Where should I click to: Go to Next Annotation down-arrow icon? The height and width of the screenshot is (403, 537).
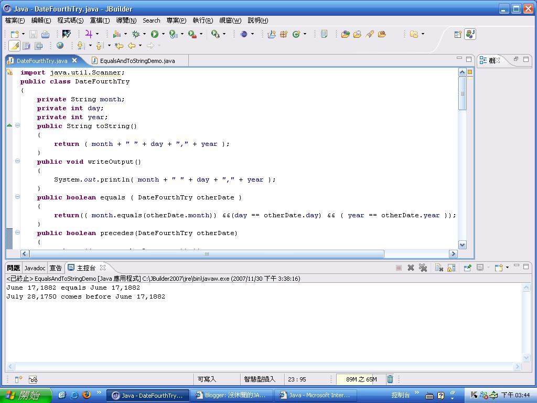point(81,45)
